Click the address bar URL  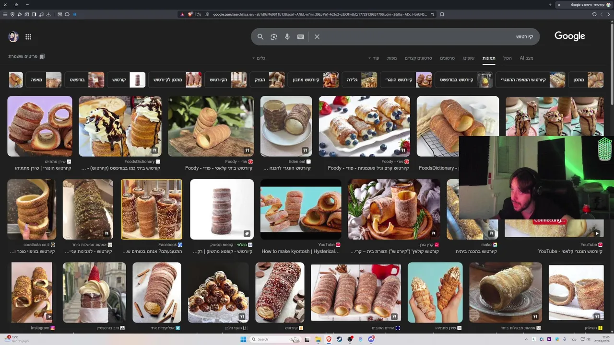coord(321,14)
